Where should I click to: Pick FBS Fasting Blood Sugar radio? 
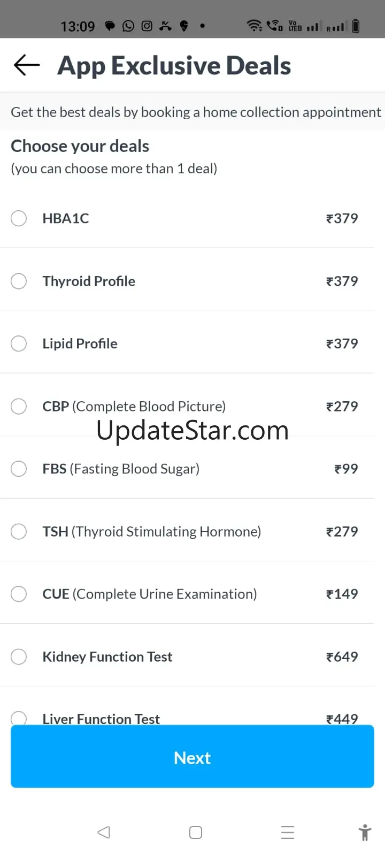[19, 469]
